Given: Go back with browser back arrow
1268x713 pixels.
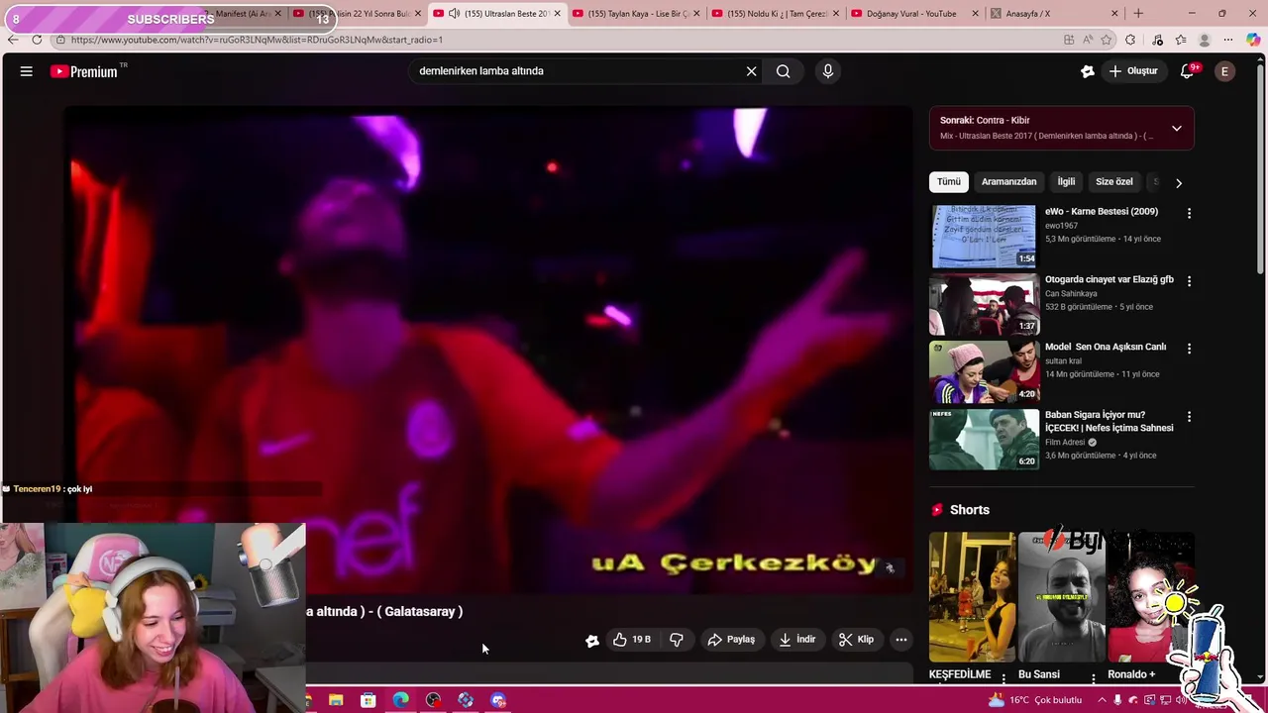Looking at the screenshot, I should point(13,40).
